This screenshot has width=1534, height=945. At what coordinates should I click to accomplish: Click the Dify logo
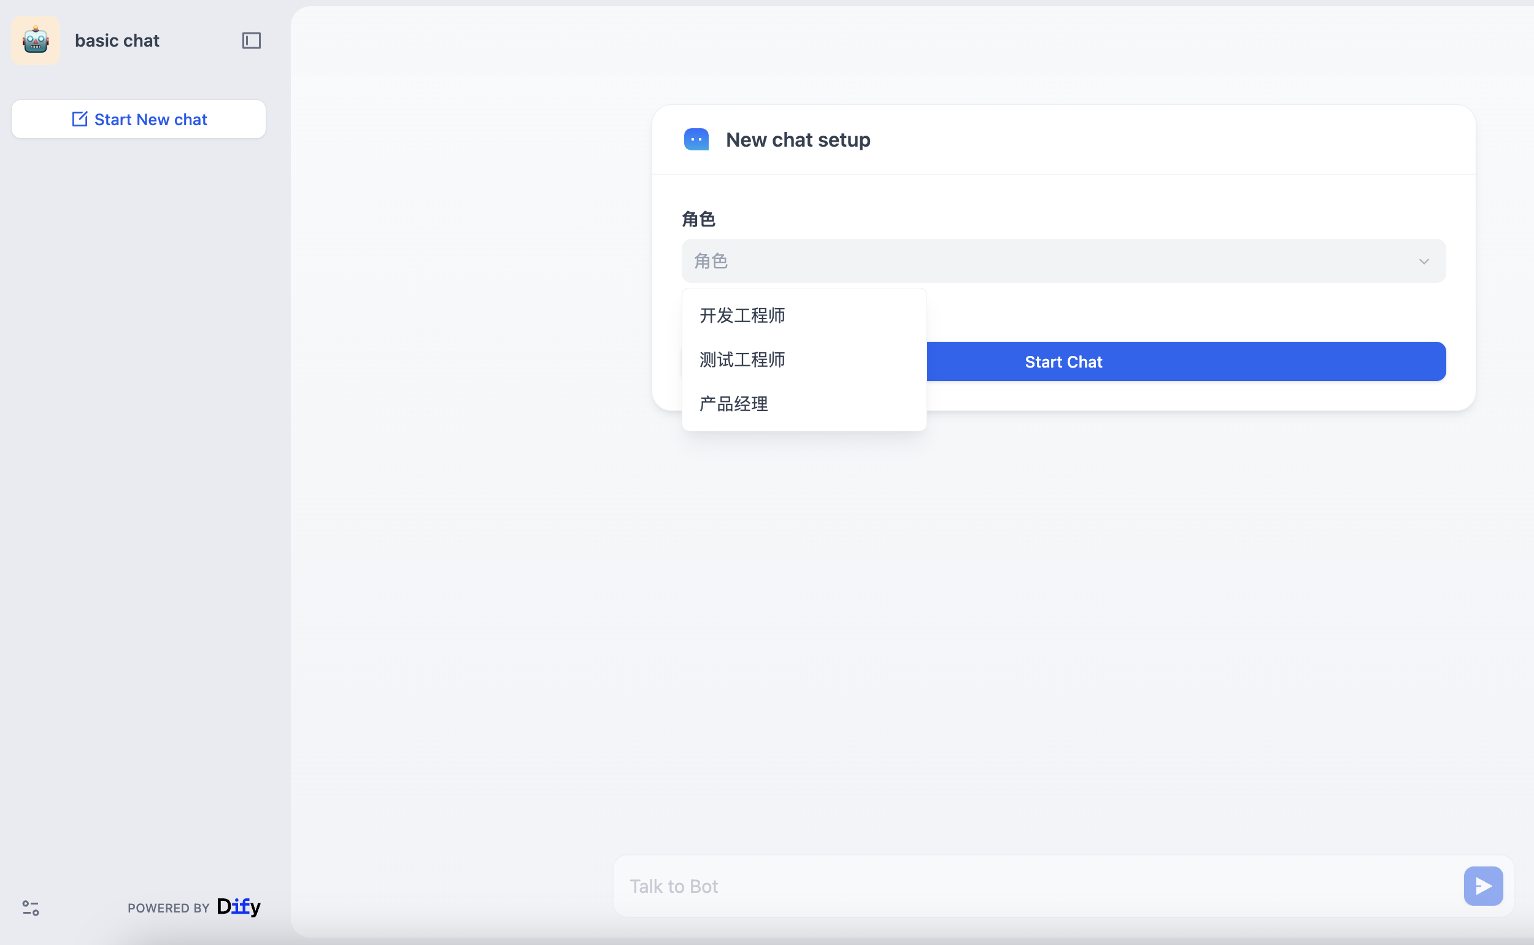pos(239,906)
